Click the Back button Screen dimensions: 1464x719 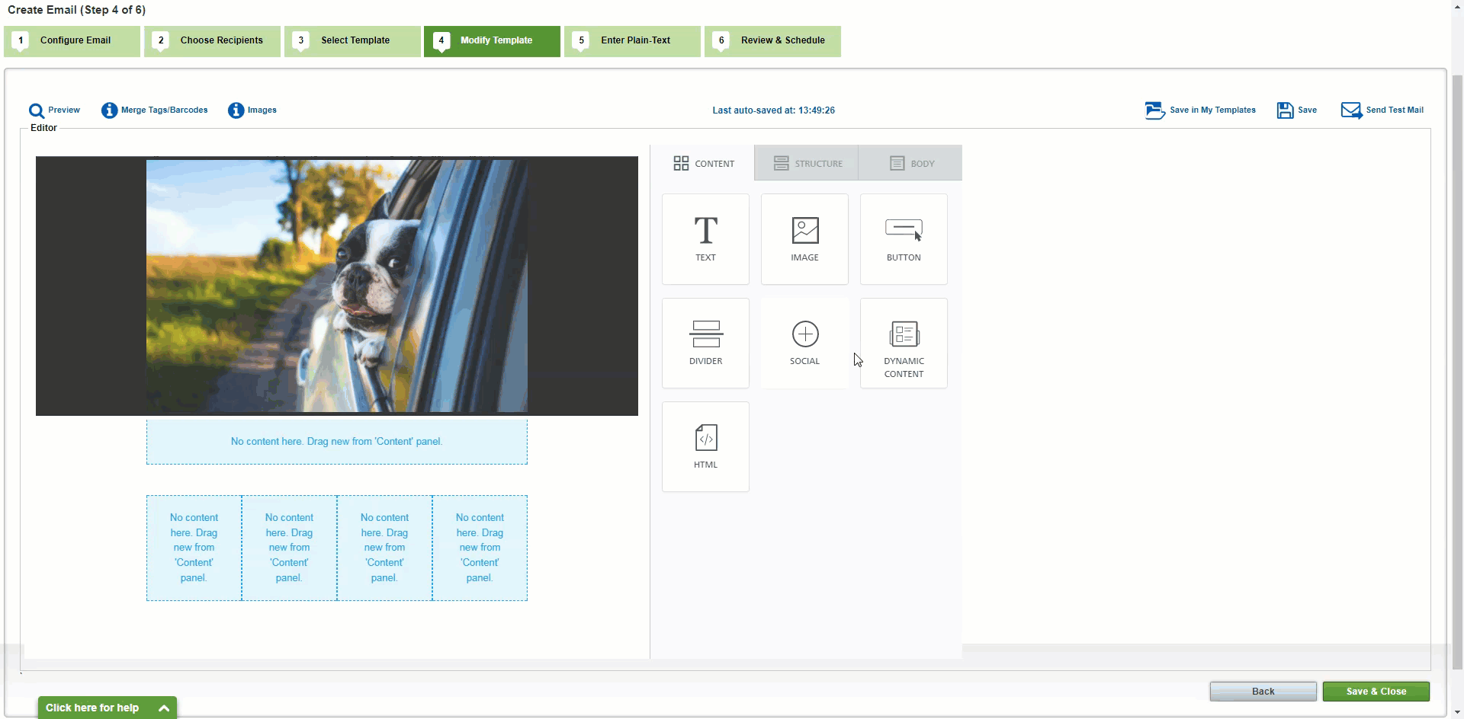point(1263,692)
